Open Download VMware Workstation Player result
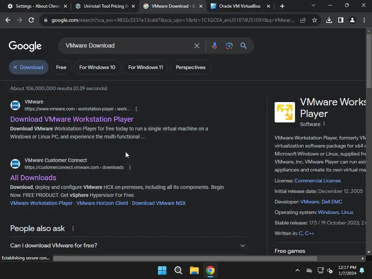 (72, 119)
